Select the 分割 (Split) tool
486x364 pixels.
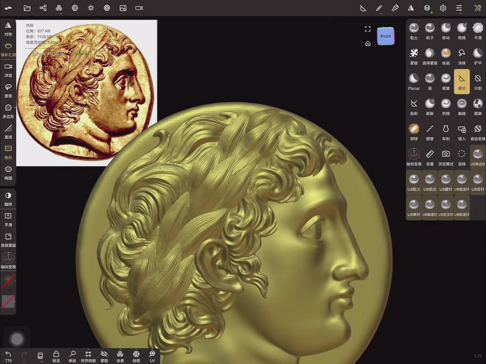tap(477, 82)
